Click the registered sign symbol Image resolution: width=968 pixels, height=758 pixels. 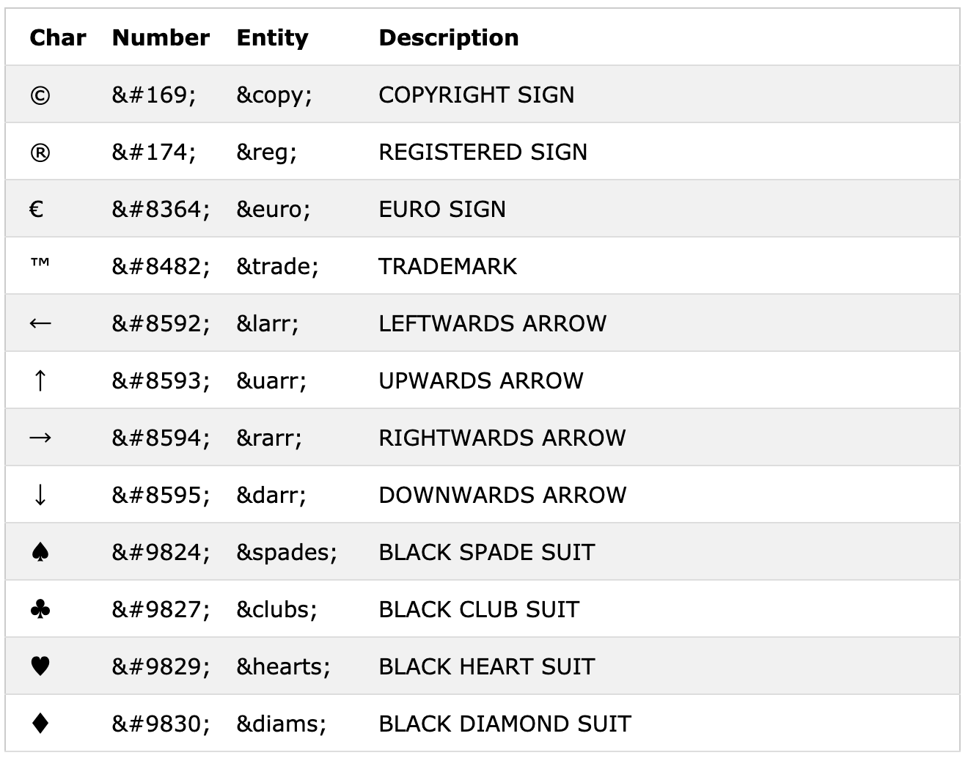click(40, 152)
